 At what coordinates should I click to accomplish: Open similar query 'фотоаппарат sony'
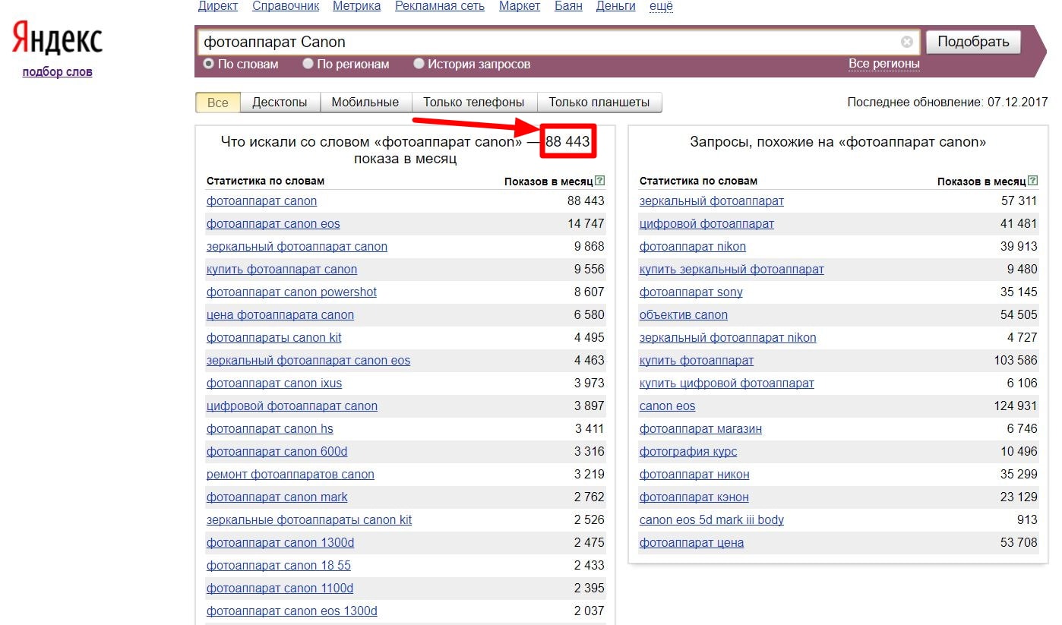[691, 292]
